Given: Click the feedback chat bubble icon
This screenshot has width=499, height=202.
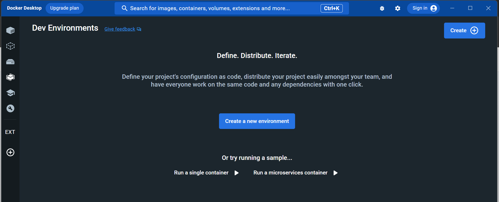Looking at the screenshot, I should [x=139, y=29].
